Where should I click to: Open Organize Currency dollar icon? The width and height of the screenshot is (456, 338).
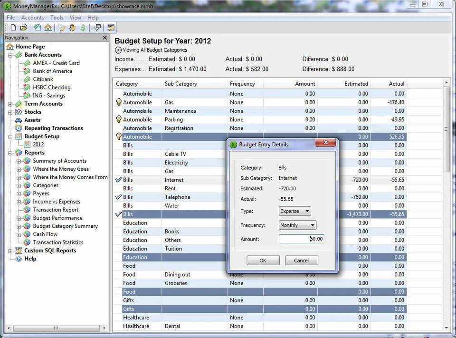(x=83, y=28)
